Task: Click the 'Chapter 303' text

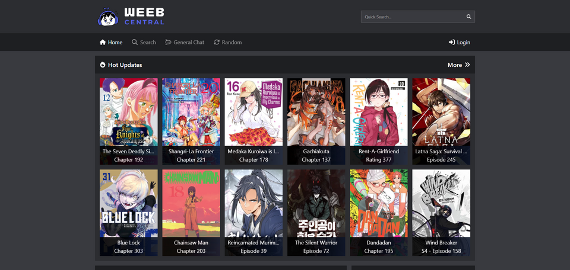Action: [129, 251]
